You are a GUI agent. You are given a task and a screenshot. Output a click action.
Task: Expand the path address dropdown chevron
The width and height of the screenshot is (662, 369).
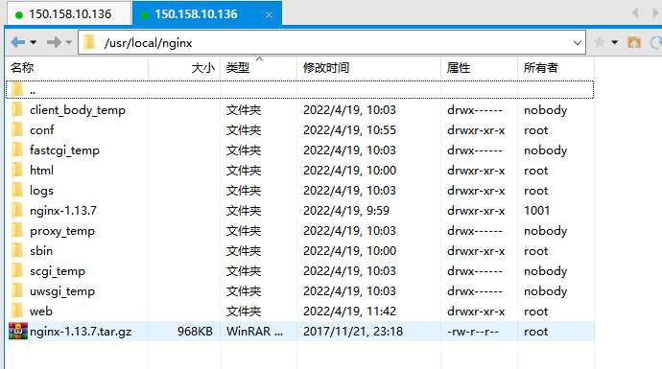point(578,43)
